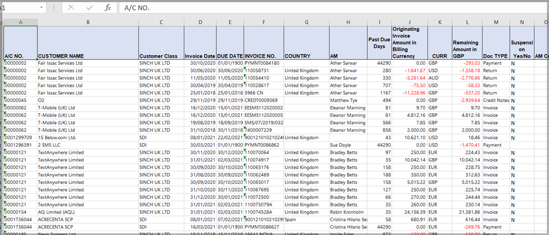Viewport: 549px width, 235px height.
Task: Click the Suspension Yes/No header cell
Action: pos(521,43)
